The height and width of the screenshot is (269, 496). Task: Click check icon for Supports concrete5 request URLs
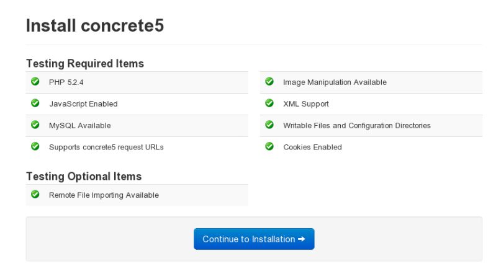pos(35,147)
